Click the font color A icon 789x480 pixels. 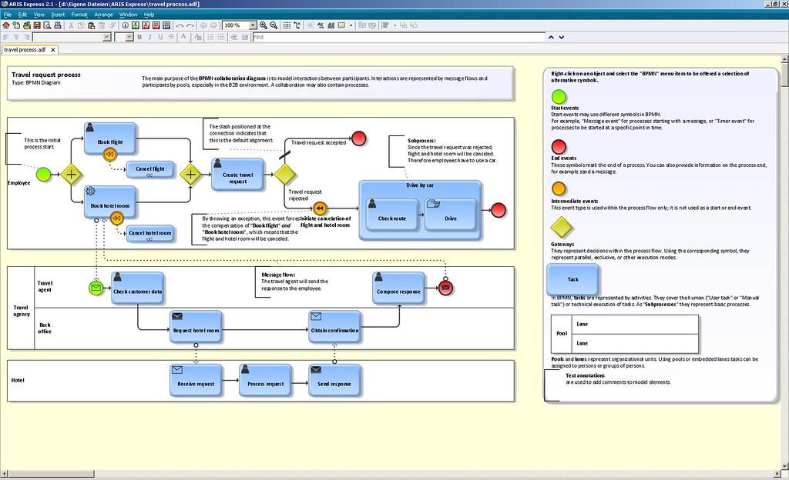[183, 37]
